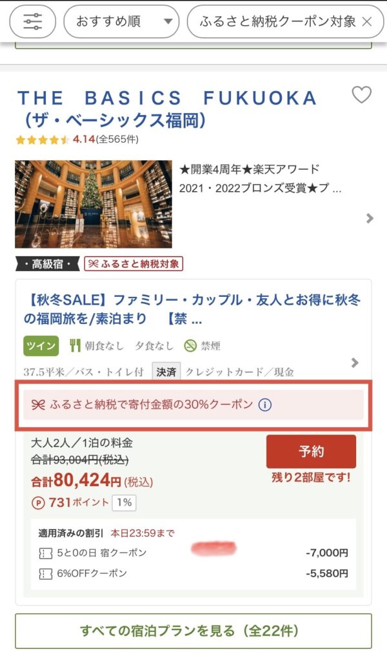Image resolution: width=387 pixels, height=661 pixels.
Task: Open info icon beside 30%クーポン text
Action: pyautogui.click(x=265, y=405)
